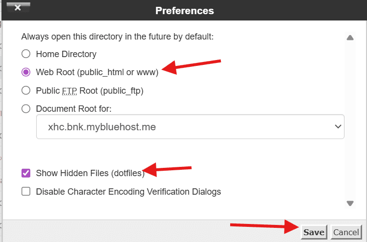Click the "Show Hidden Files (dotfiles)" label

(x=90, y=173)
